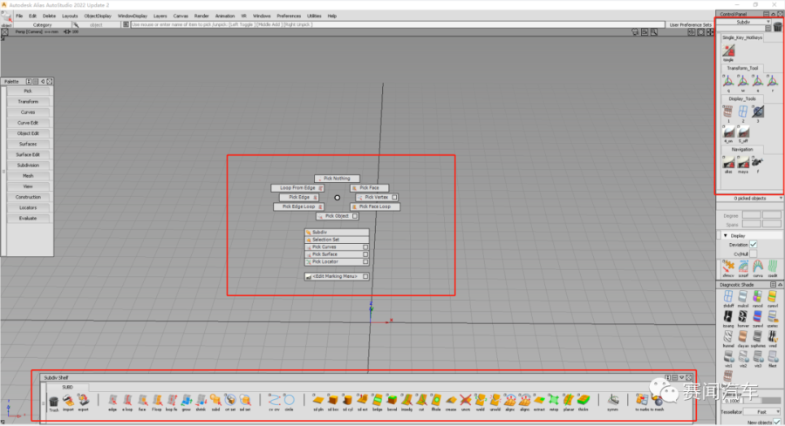The height and width of the screenshot is (426, 785).
Task: Click the circle curve shelf icon
Action: pyautogui.click(x=289, y=401)
